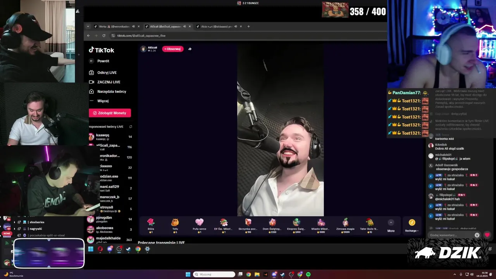Screen dimensions: 496x279
Task: Send the Zimowa magia gift
Action: point(345,225)
